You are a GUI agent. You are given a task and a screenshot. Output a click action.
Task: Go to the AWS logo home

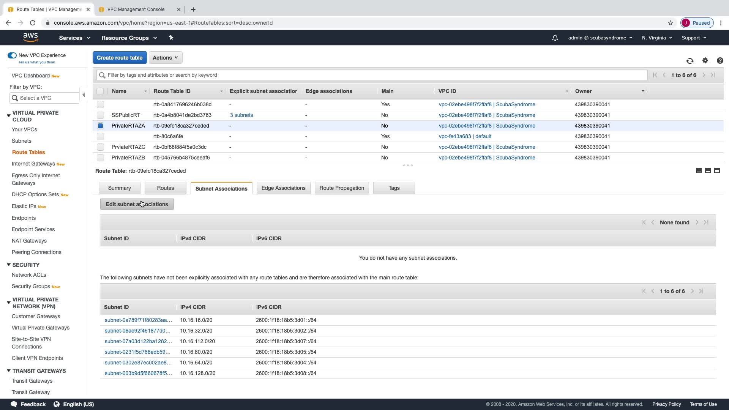pyautogui.click(x=30, y=38)
